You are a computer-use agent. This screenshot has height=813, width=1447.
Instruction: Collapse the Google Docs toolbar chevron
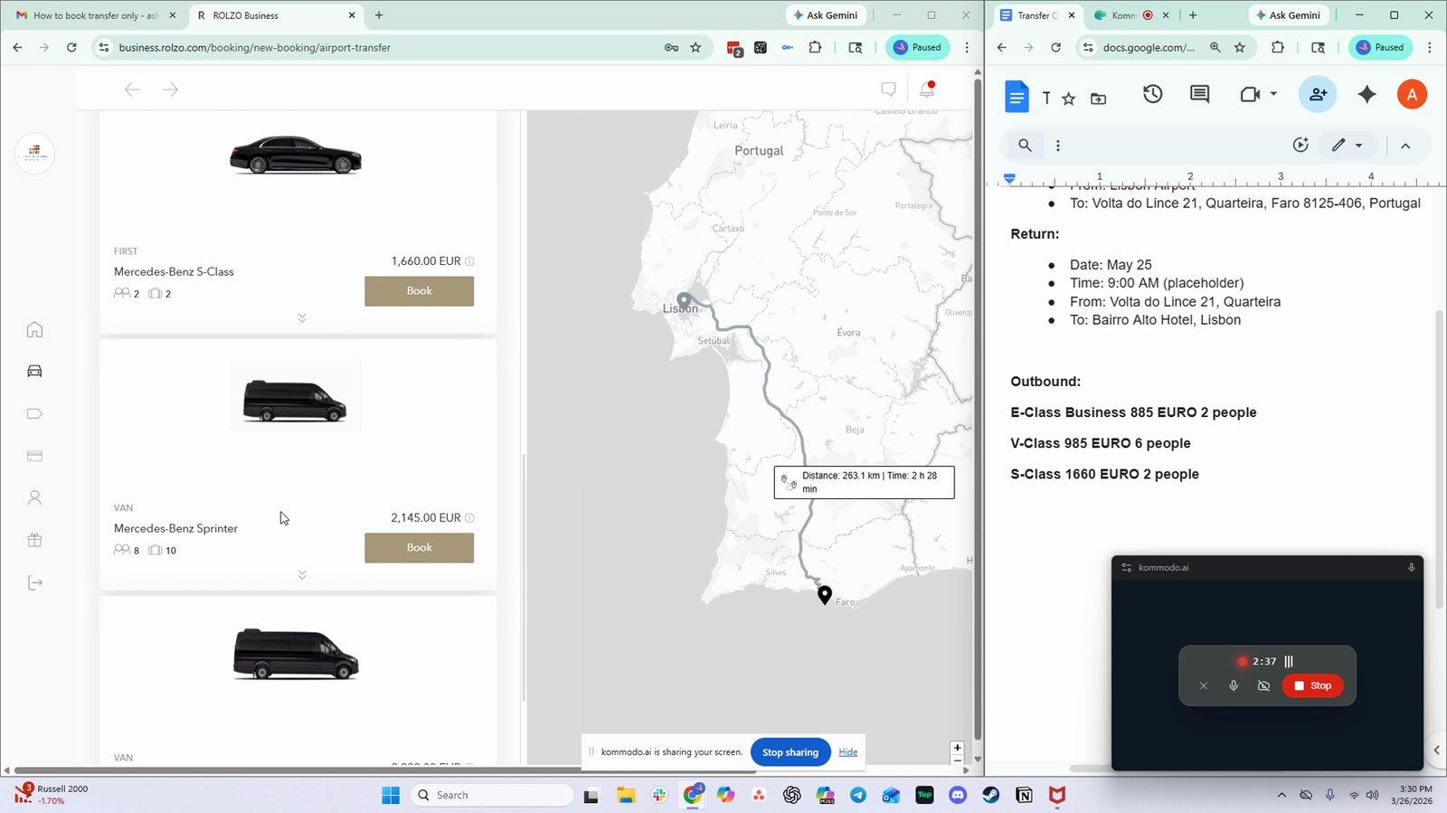pyautogui.click(x=1405, y=146)
